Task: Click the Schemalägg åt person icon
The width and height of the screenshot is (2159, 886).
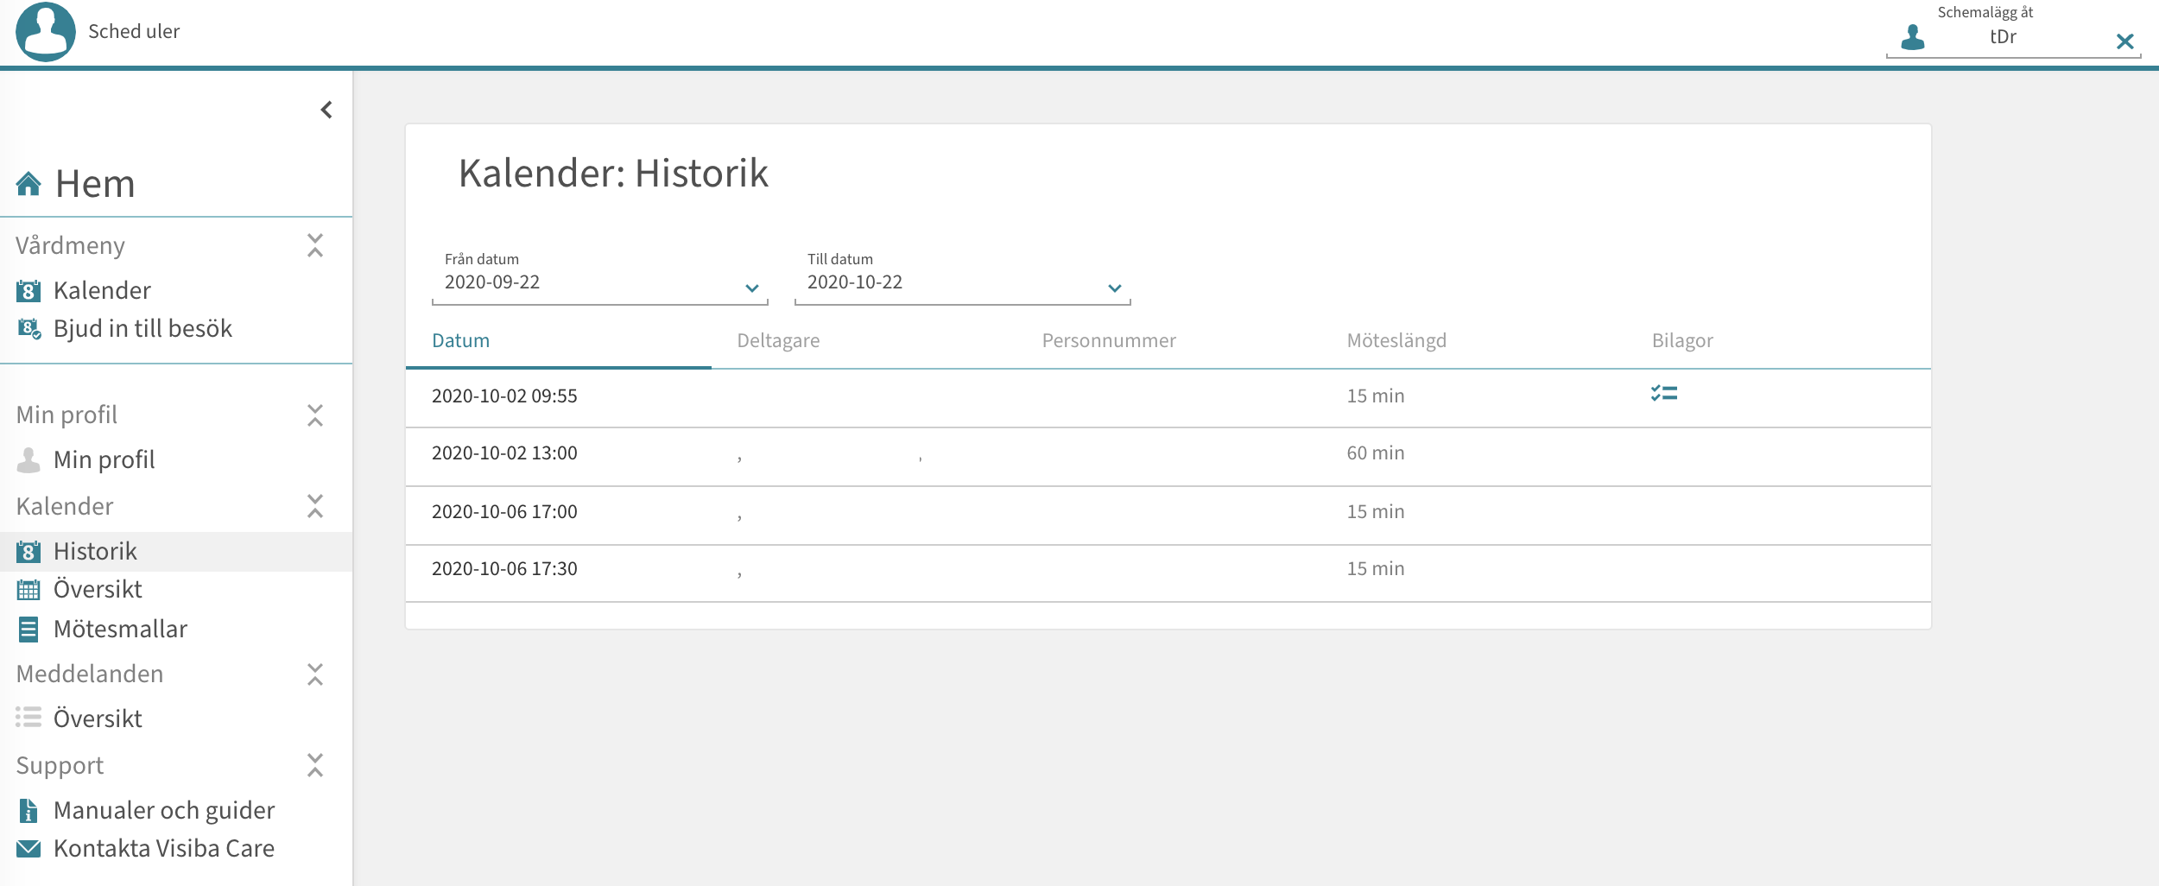Action: tap(1913, 37)
